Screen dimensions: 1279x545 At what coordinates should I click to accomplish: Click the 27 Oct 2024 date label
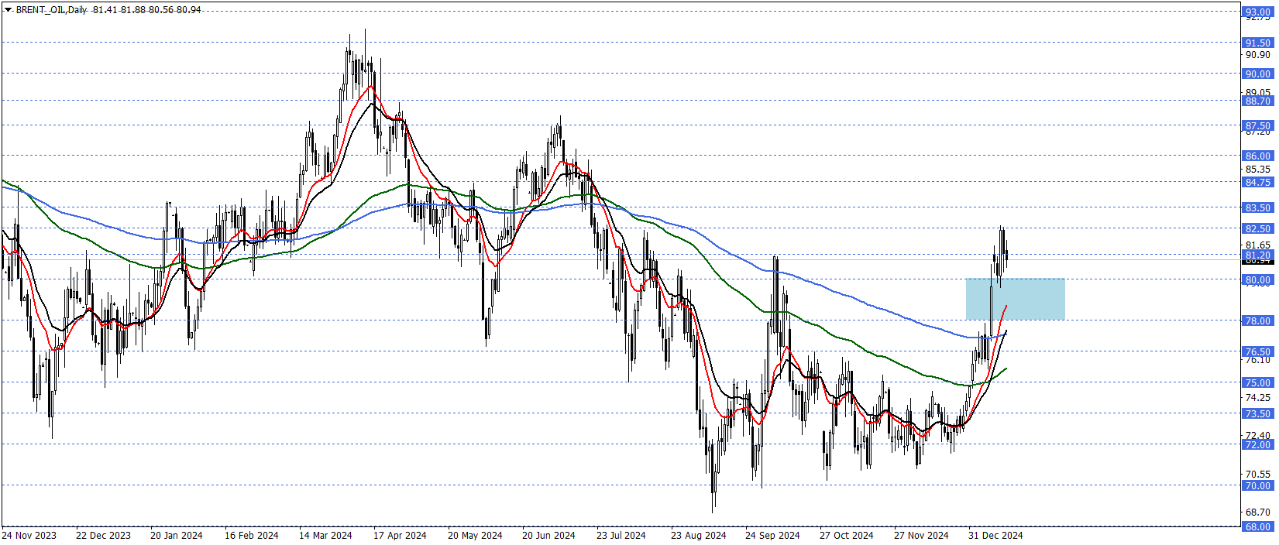847,535
